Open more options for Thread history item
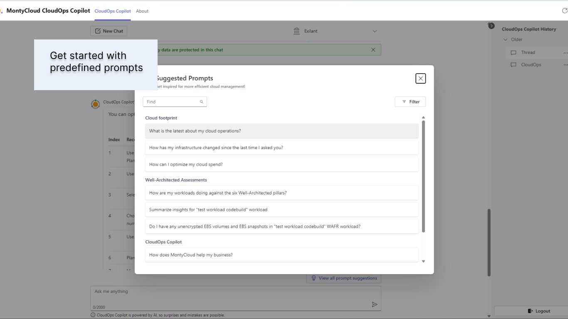The image size is (568, 319). click(565, 53)
